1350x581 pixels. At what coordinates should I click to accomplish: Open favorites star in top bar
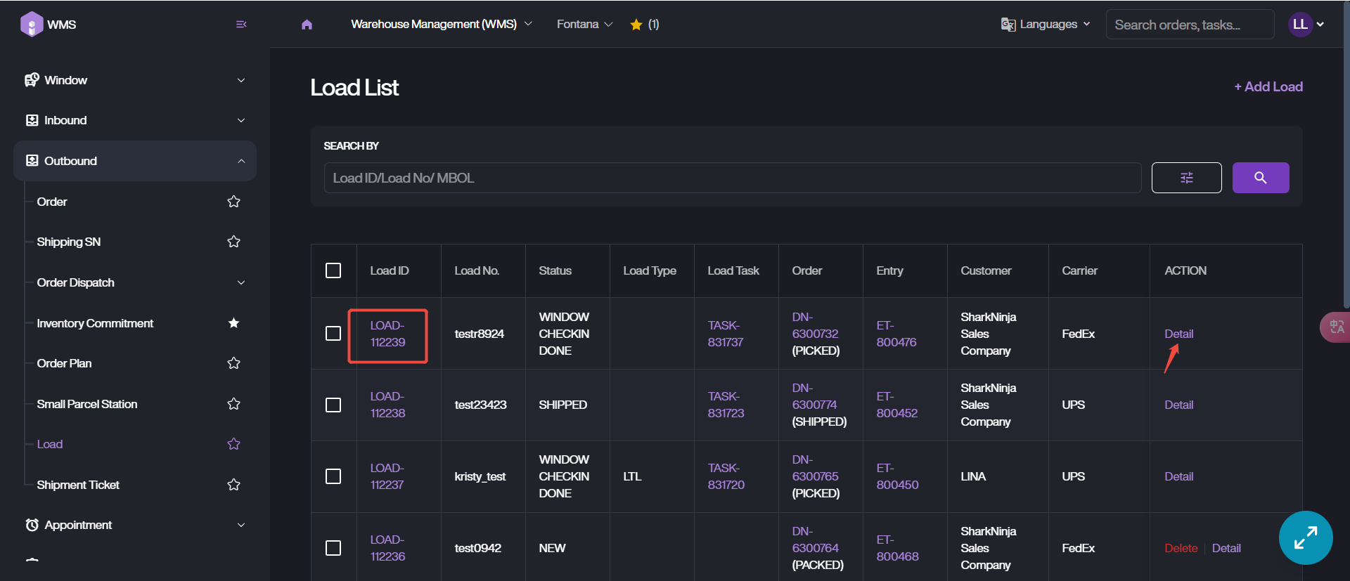(x=636, y=25)
